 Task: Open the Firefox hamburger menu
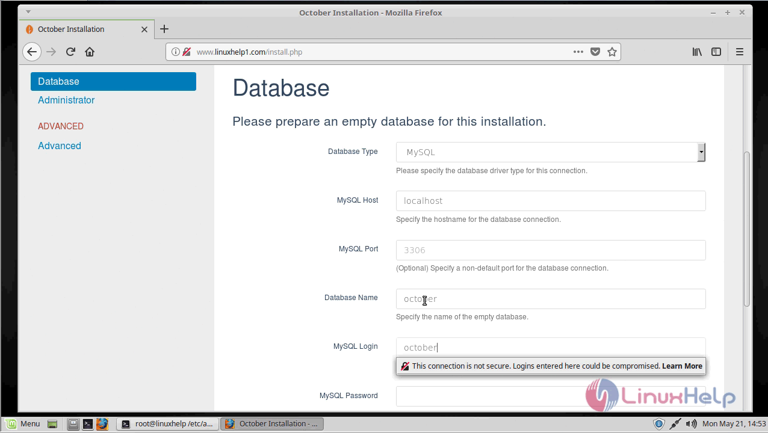740,52
